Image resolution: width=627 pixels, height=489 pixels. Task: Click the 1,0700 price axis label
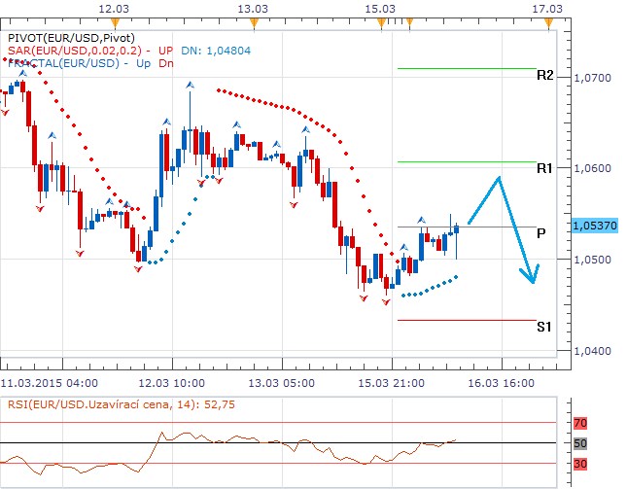[x=593, y=77]
